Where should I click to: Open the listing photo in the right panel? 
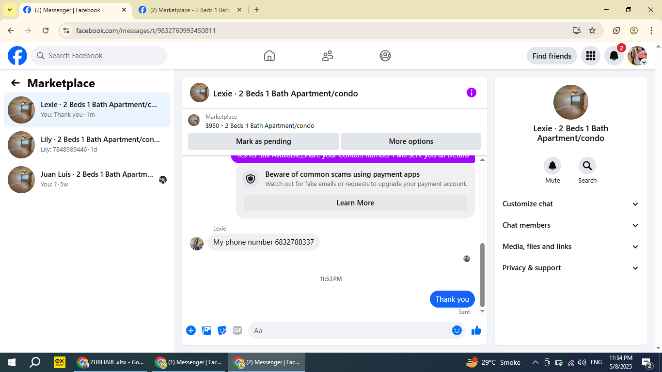click(571, 102)
